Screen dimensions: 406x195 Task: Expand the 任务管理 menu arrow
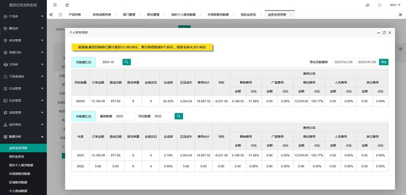point(42,100)
